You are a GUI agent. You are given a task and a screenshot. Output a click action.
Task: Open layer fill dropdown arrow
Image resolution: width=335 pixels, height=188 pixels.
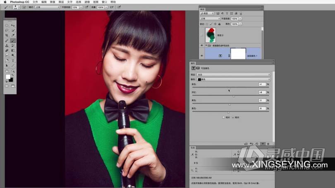(240, 24)
